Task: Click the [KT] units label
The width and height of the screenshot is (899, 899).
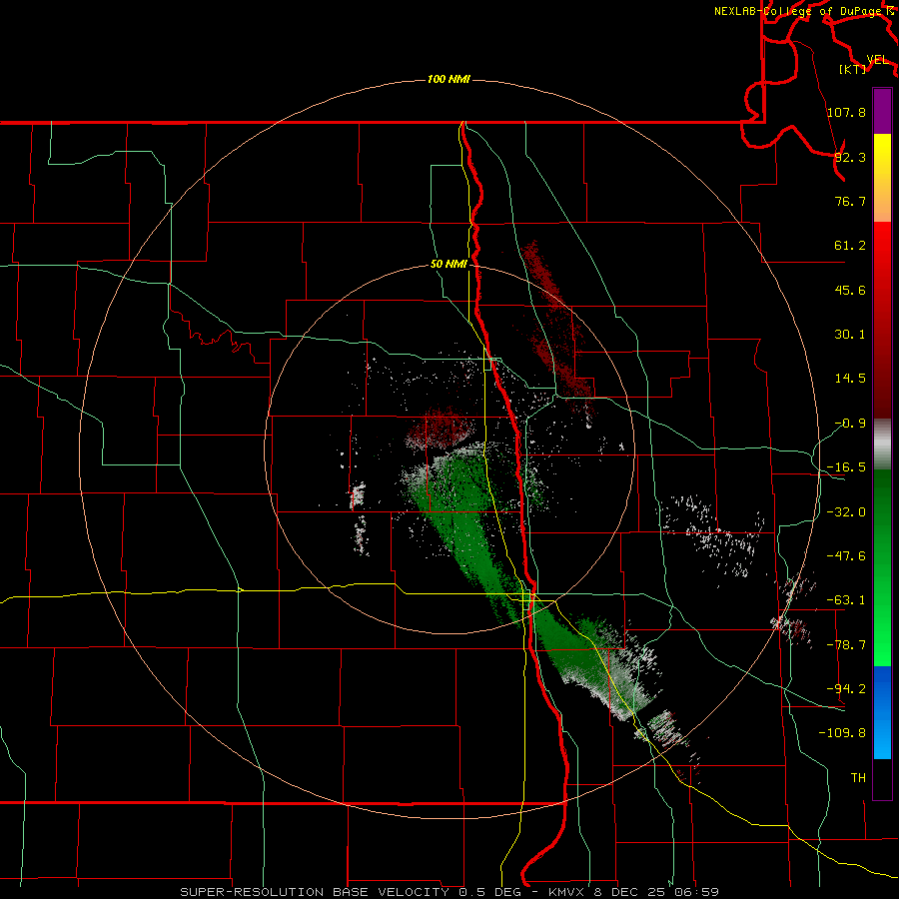Action: [853, 69]
